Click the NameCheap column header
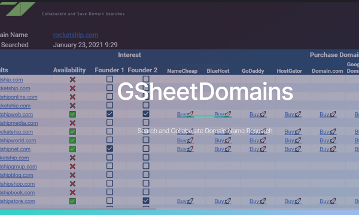This screenshot has height=215, width=359. [x=182, y=71]
